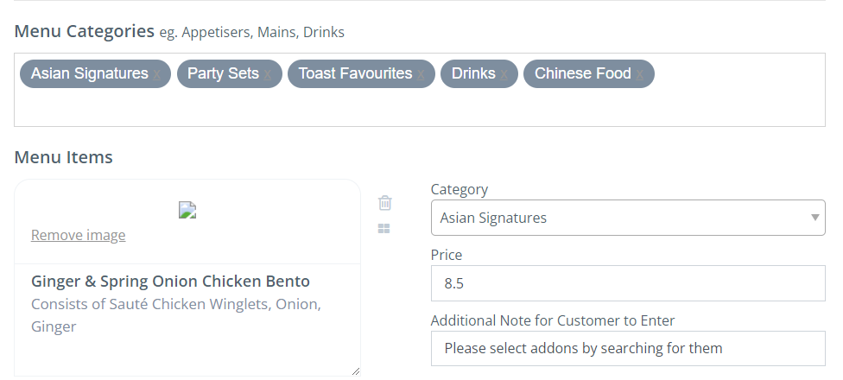Click the Sauté Chicken Winglets description text
This screenshot has width=843, height=380.
(x=176, y=305)
